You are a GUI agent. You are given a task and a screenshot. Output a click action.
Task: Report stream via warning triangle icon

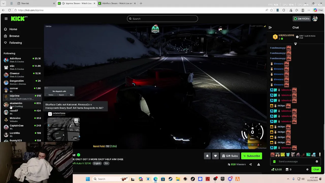[258, 164]
